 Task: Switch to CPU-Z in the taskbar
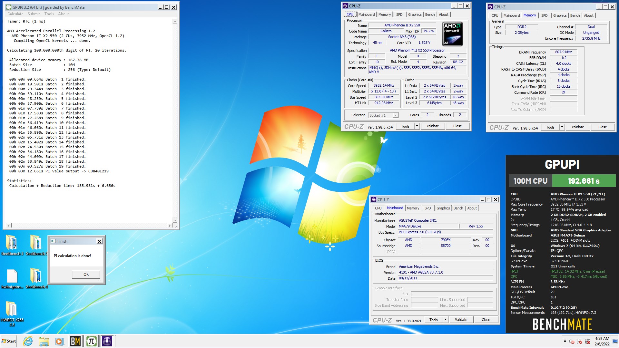tap(107, 341)
